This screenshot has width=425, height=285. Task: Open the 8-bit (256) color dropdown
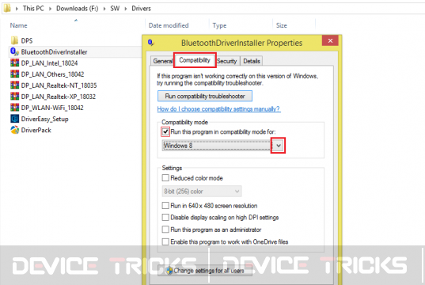pos(202,192)
